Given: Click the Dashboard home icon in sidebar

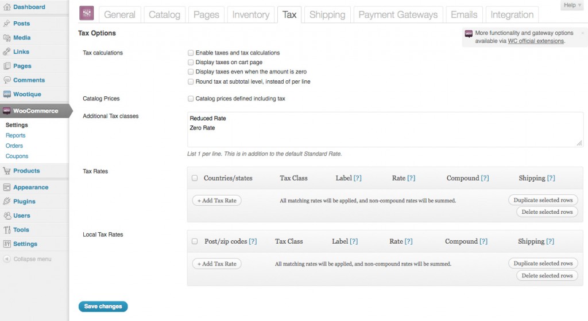Looking at the screenshot, I should click(x=7, y=7).
